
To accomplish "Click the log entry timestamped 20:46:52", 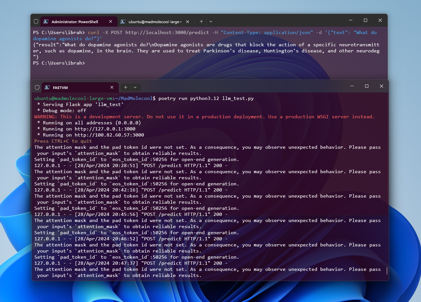I will (131, 239).
